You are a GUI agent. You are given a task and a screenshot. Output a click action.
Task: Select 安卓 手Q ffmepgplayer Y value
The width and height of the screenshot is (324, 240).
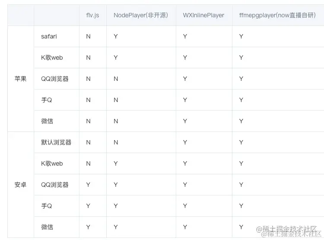pyautogui.click(x=241, y=206)
